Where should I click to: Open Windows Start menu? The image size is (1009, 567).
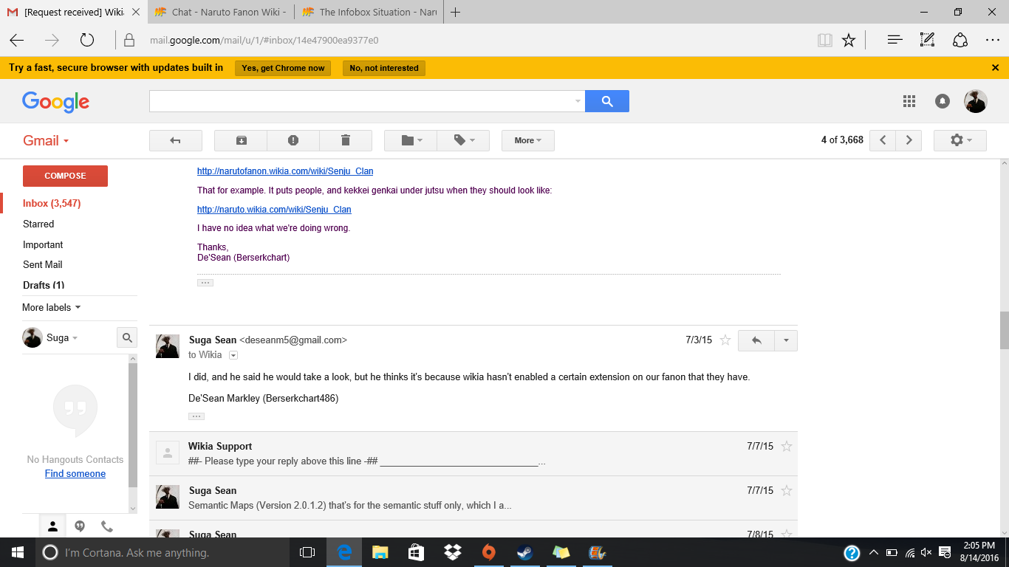pos(17,552)
